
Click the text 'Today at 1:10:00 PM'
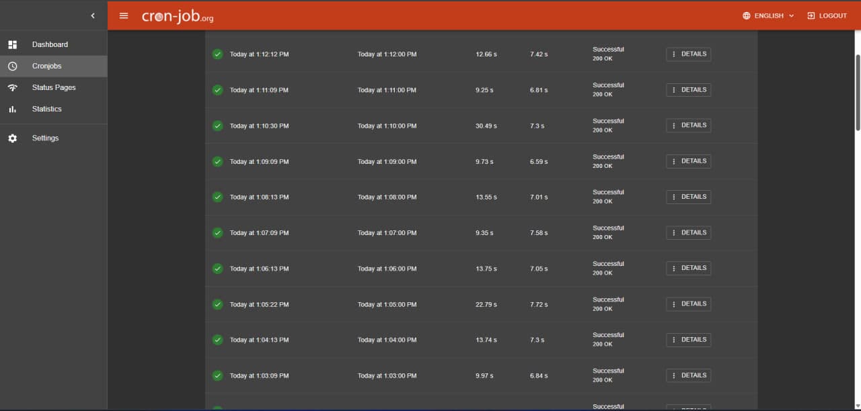pyautogui.click(x=387, y=126)
